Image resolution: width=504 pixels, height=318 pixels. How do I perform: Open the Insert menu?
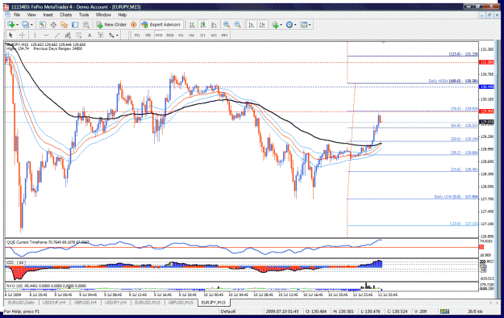48,15
